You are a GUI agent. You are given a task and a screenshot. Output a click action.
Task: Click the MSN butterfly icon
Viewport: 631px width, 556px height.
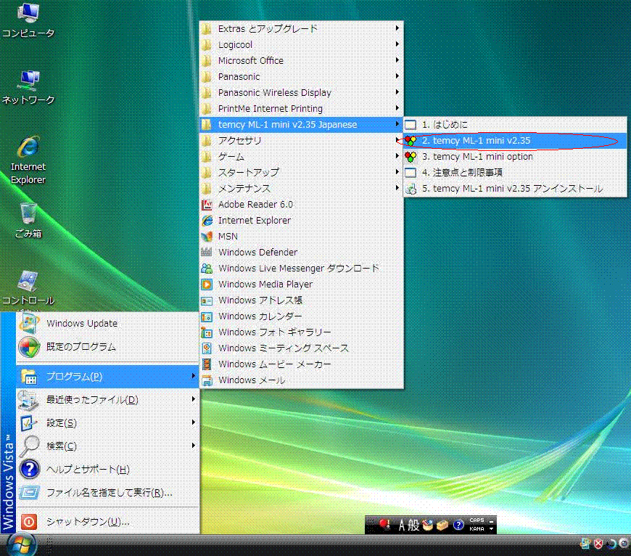[207, 237]
